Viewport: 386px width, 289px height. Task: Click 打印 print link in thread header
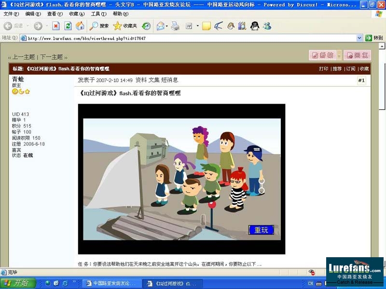[323, 69]
